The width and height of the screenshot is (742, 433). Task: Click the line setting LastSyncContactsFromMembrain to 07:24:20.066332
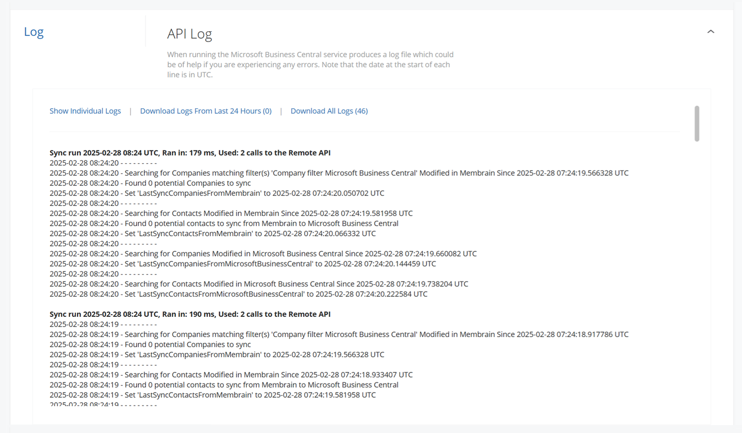212,233
